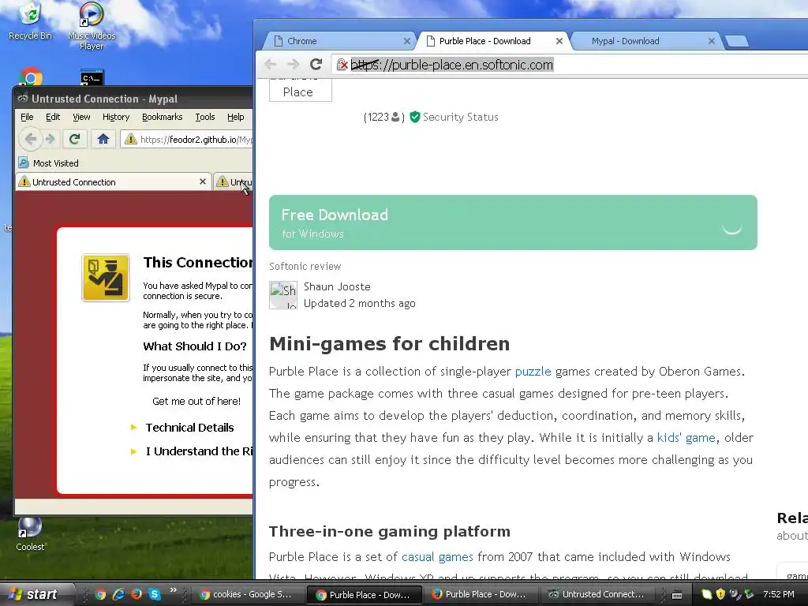808x606 pixels.
Task: Click the Shaun Jooste author avatar
Action: point(283,295)
